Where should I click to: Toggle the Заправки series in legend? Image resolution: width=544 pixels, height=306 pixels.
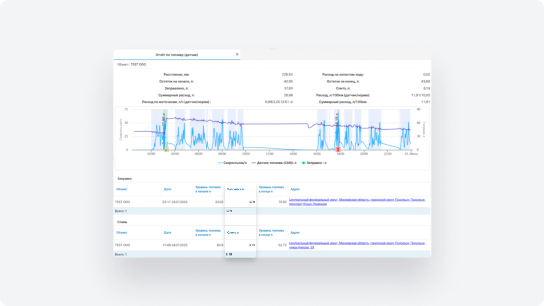click(x=314, y=163)
